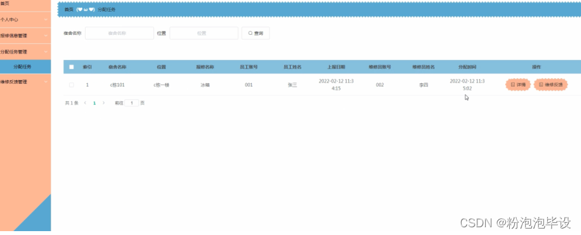
Task: Click the 索引 column header
Action: [x=87, y=67]
